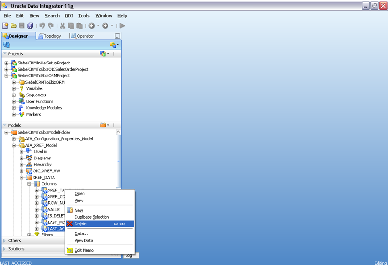This screenshot has width=389, height=265.
Task: Click the Open folder toolbar icon
Action: (14, 26)
